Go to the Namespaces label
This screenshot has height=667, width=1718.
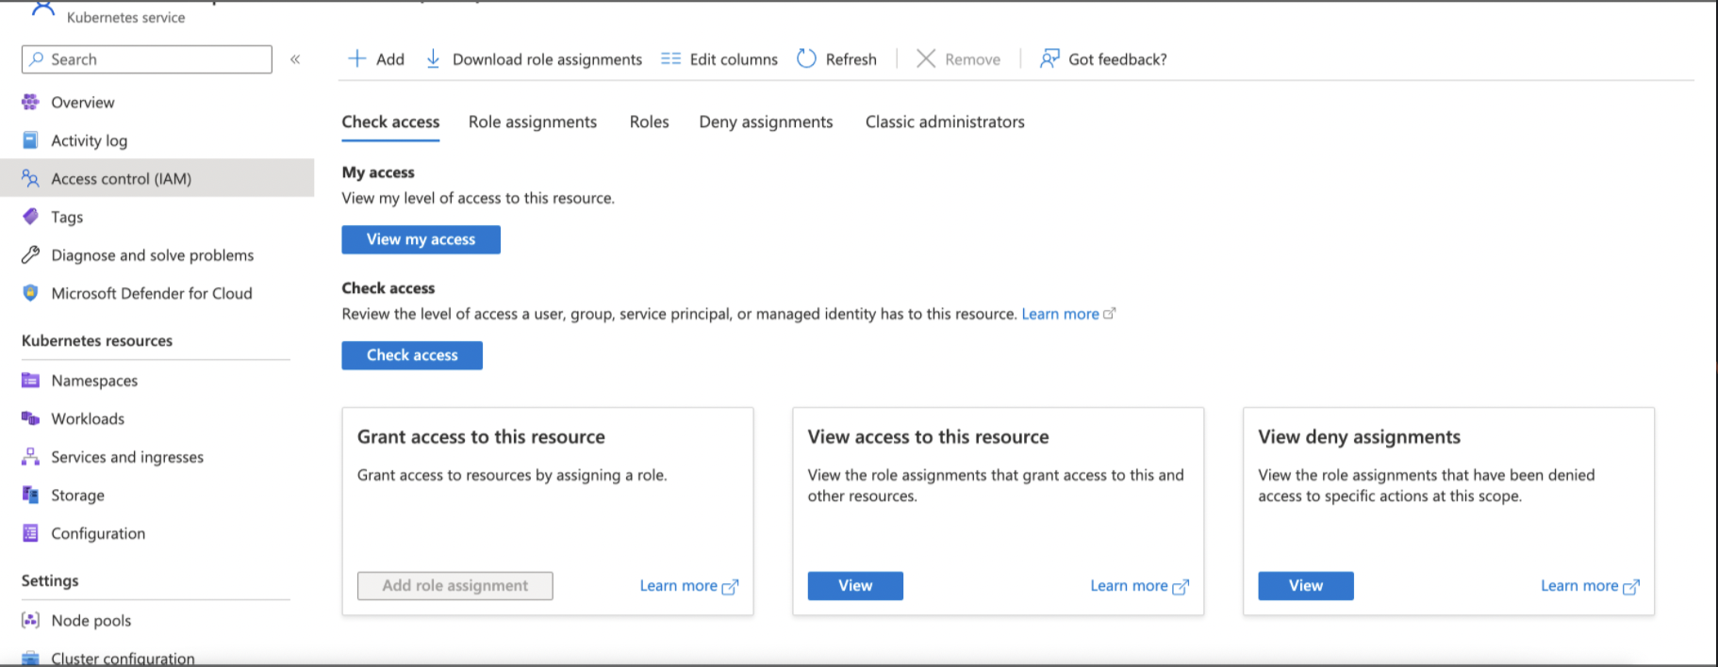click(x=94, y=381)
